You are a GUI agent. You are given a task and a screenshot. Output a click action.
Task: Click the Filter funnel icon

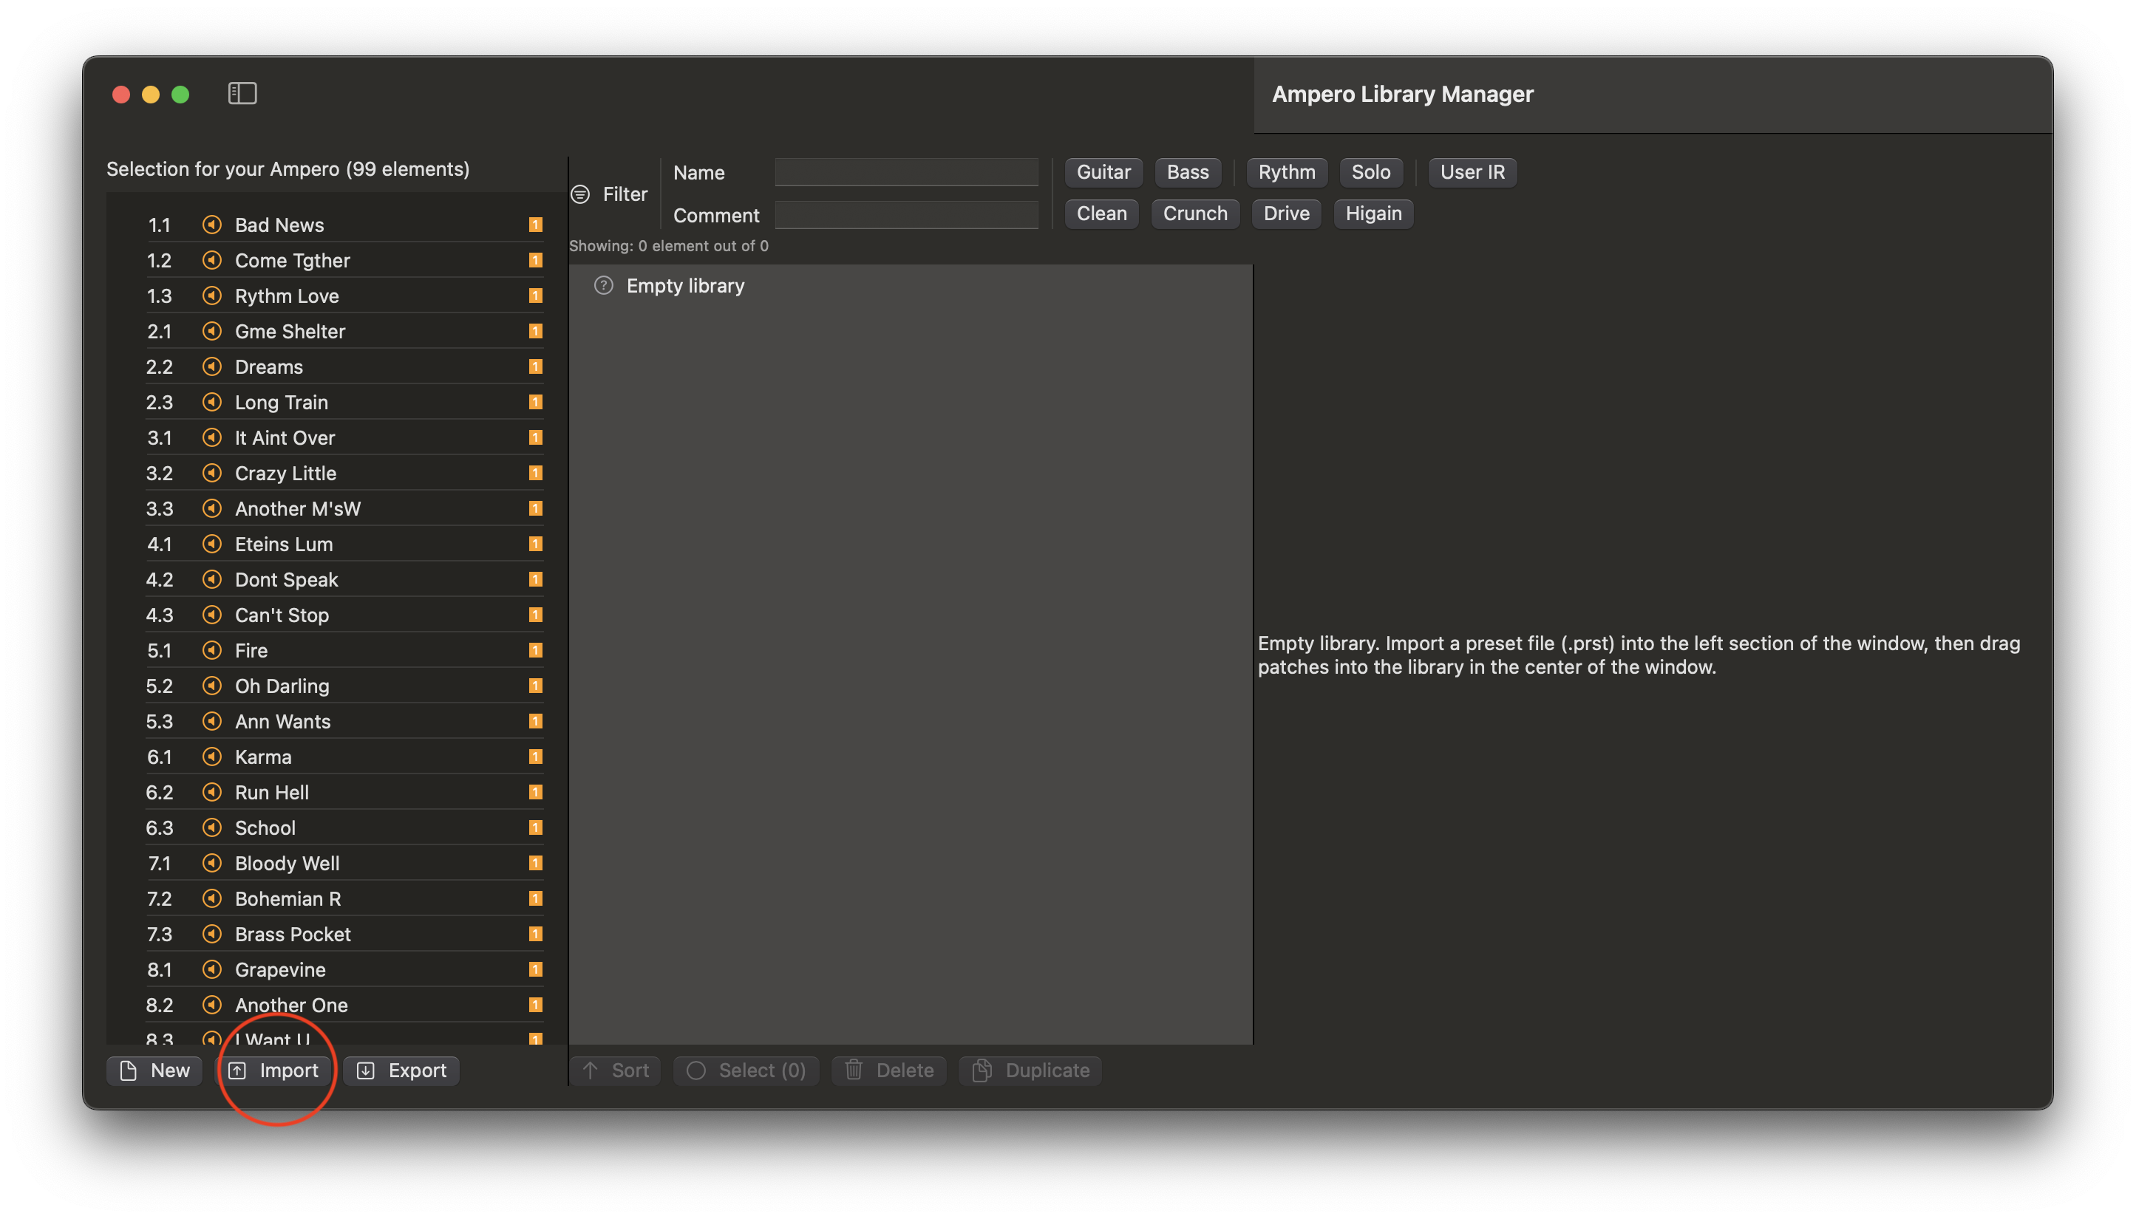(x=580, y=194)
